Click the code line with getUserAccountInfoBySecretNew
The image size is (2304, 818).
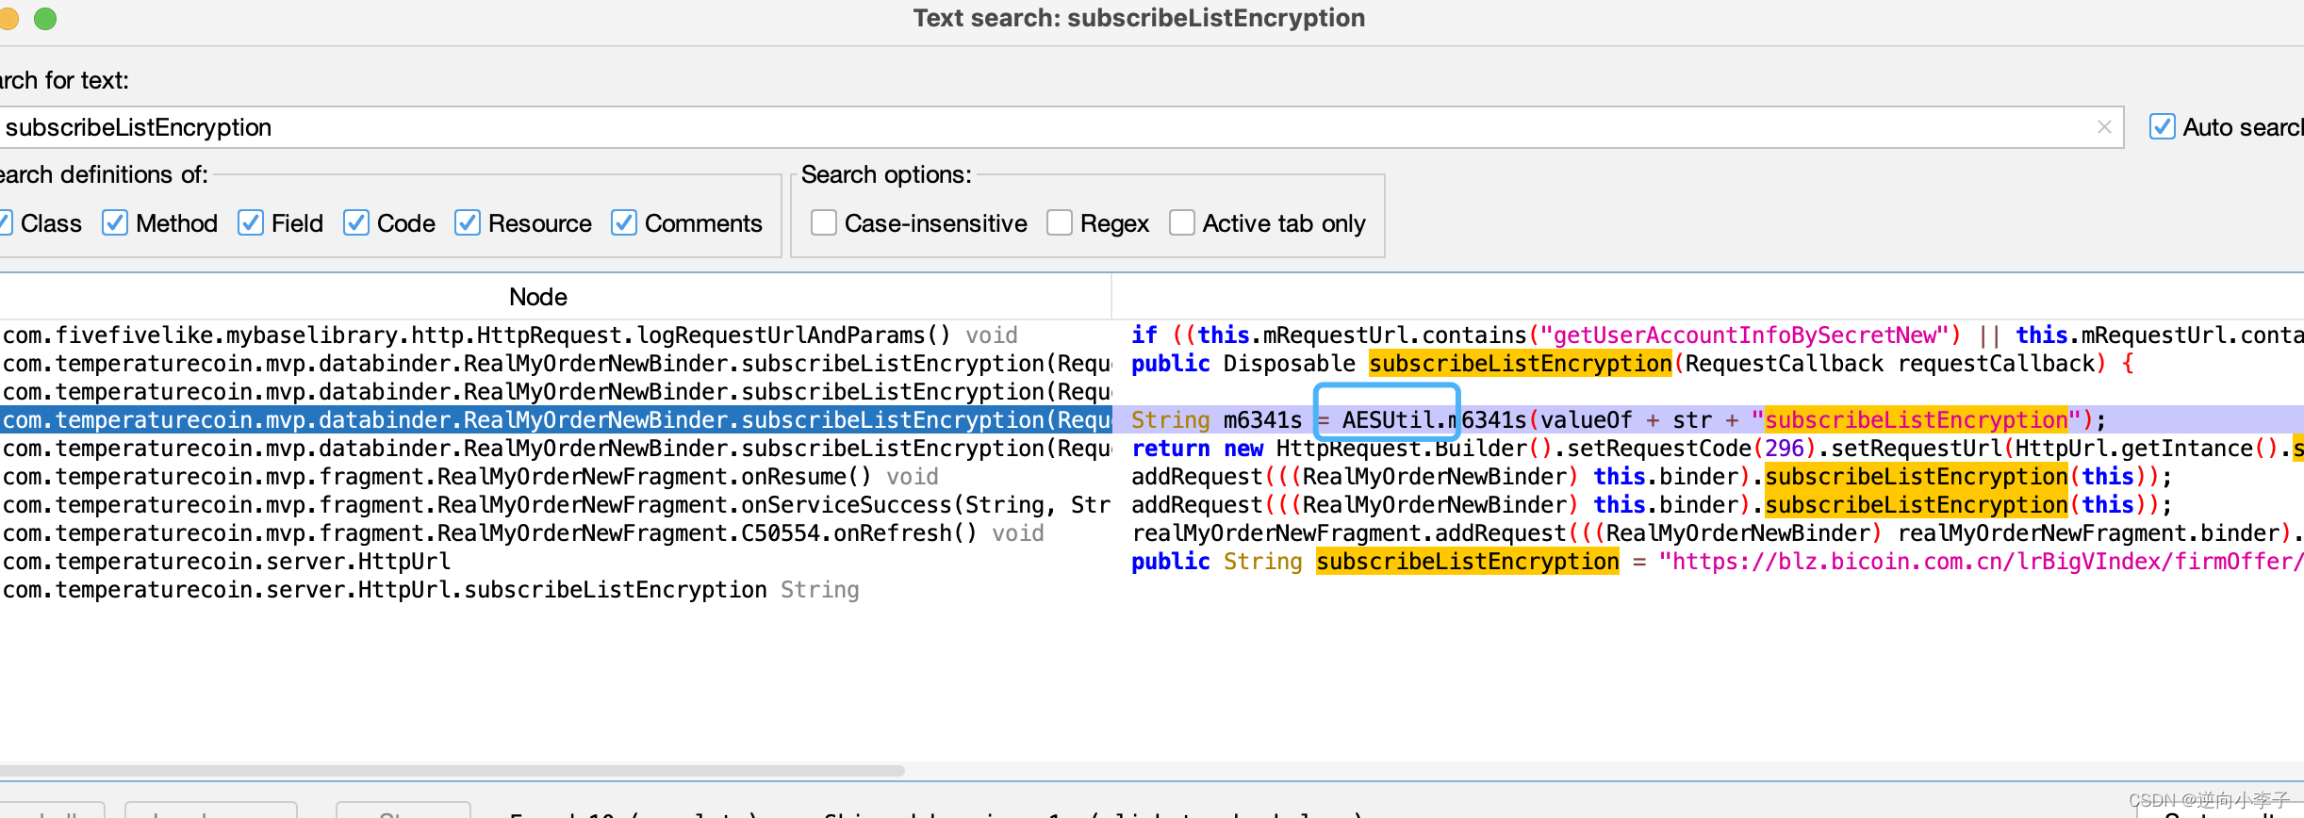coord(1716,335)
